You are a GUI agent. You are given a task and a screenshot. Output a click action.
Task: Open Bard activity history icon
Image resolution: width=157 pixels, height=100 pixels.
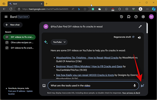pyautogui.click(x=121, y=17)
